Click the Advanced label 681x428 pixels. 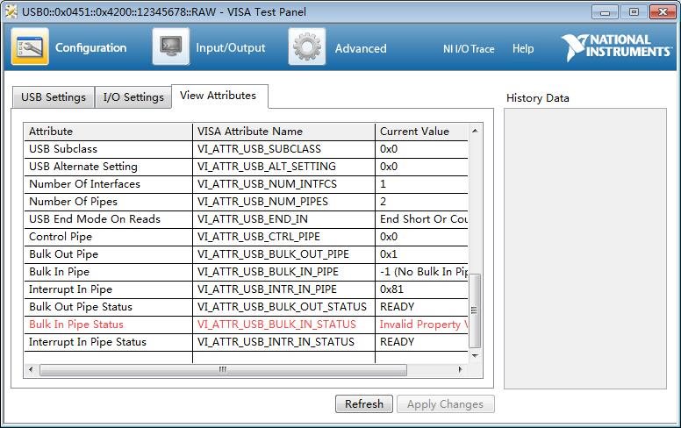click(x=361, y=48)
